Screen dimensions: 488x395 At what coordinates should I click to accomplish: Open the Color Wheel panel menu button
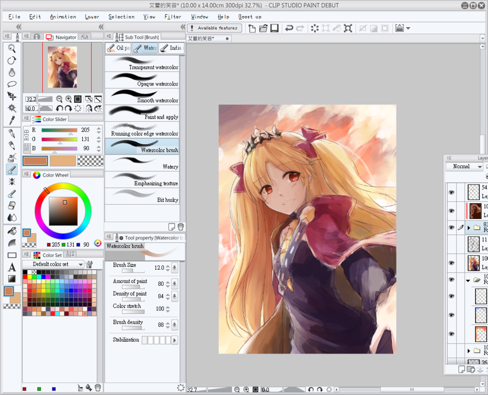tap(27, 174)
